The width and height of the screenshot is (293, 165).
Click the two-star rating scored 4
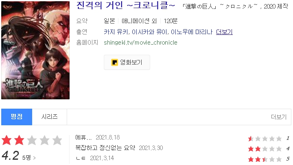(265, 149)
